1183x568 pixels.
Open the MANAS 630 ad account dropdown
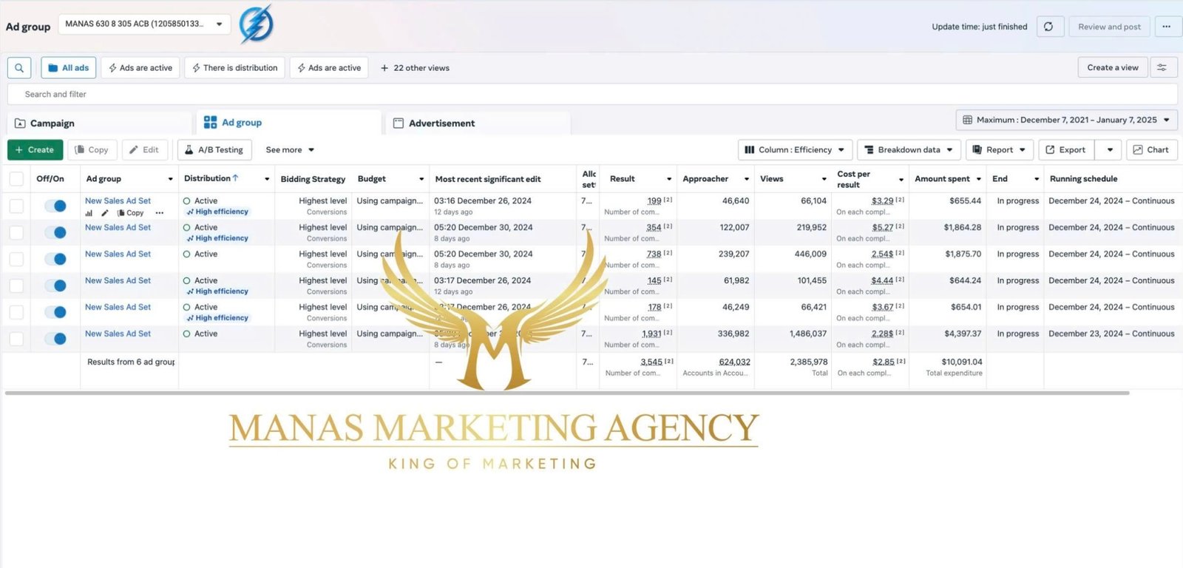coord(144,24)
